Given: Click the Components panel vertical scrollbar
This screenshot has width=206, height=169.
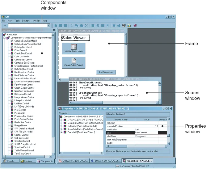Looking at the screenshot, I should point(53,94).
